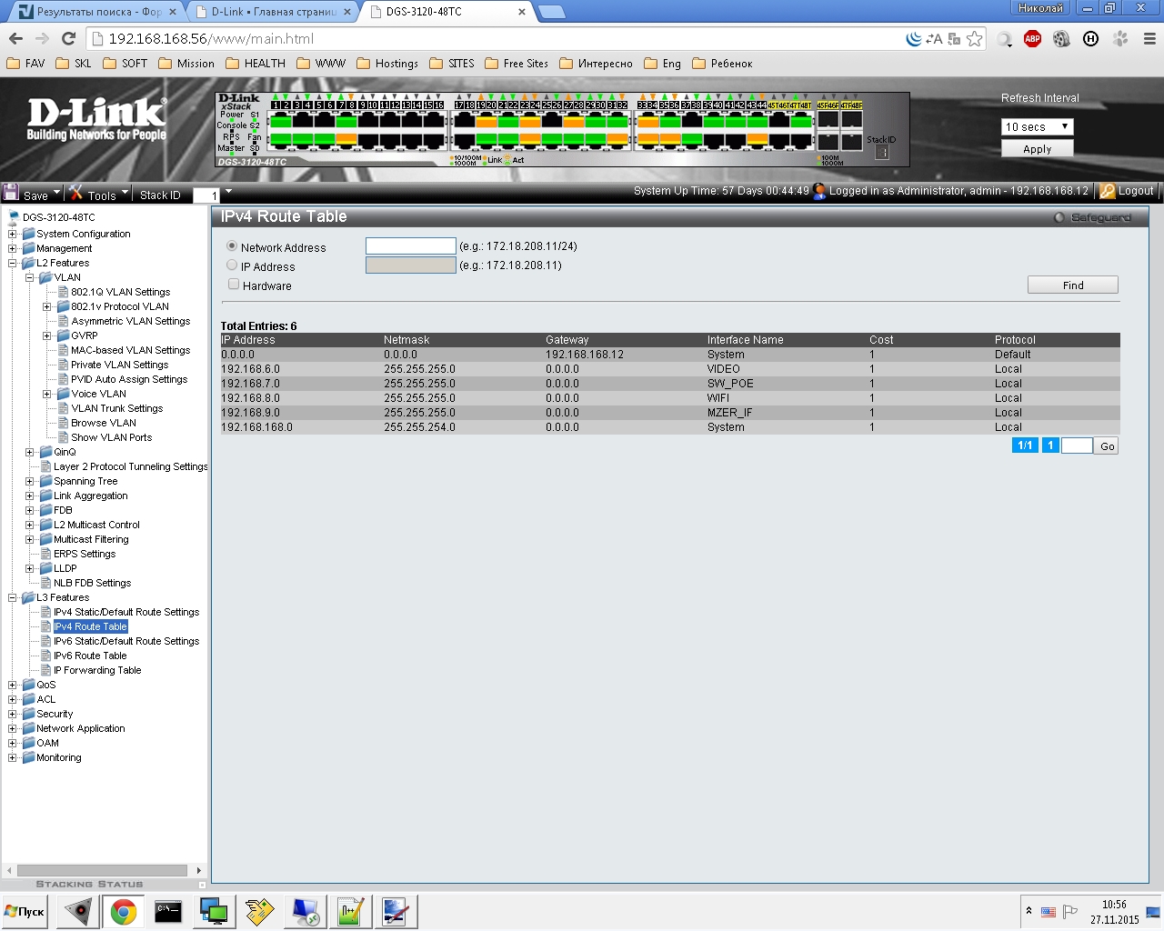Click the Network Address input field
The image size is (1164, 931).
click(410, 246)
